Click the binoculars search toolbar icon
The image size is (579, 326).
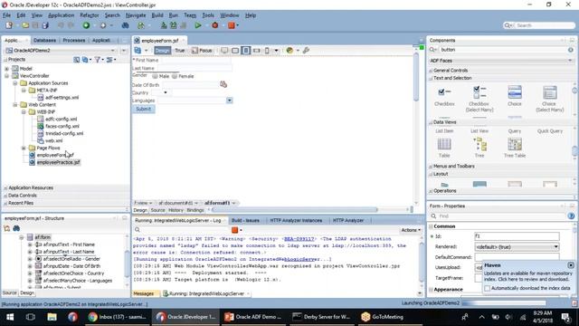coord(125,25)
